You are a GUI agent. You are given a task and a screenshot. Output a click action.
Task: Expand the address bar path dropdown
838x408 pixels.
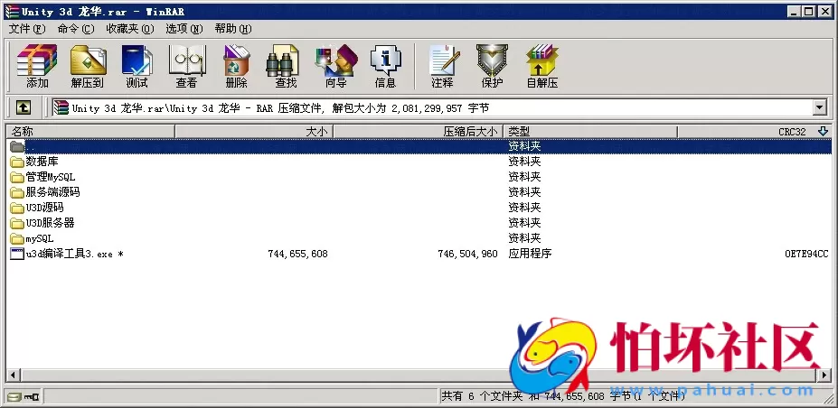pyautogui.click(x=820, y=108)
